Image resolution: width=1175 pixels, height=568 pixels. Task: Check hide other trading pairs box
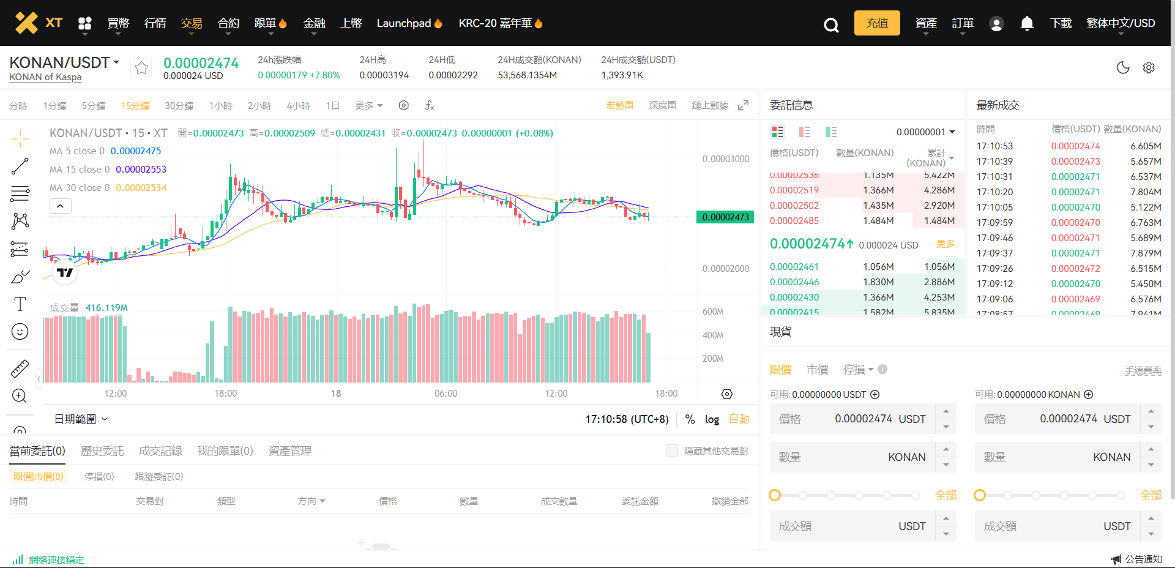pos(672,450)
